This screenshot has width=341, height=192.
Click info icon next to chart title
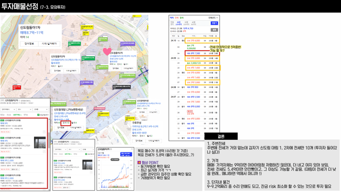click(x=111, y=149)
